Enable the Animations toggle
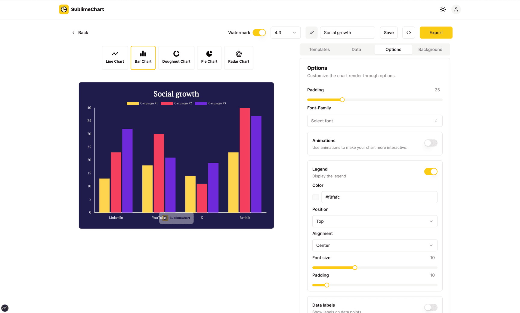This screenshot has width=520, height=313. [430, 143]
